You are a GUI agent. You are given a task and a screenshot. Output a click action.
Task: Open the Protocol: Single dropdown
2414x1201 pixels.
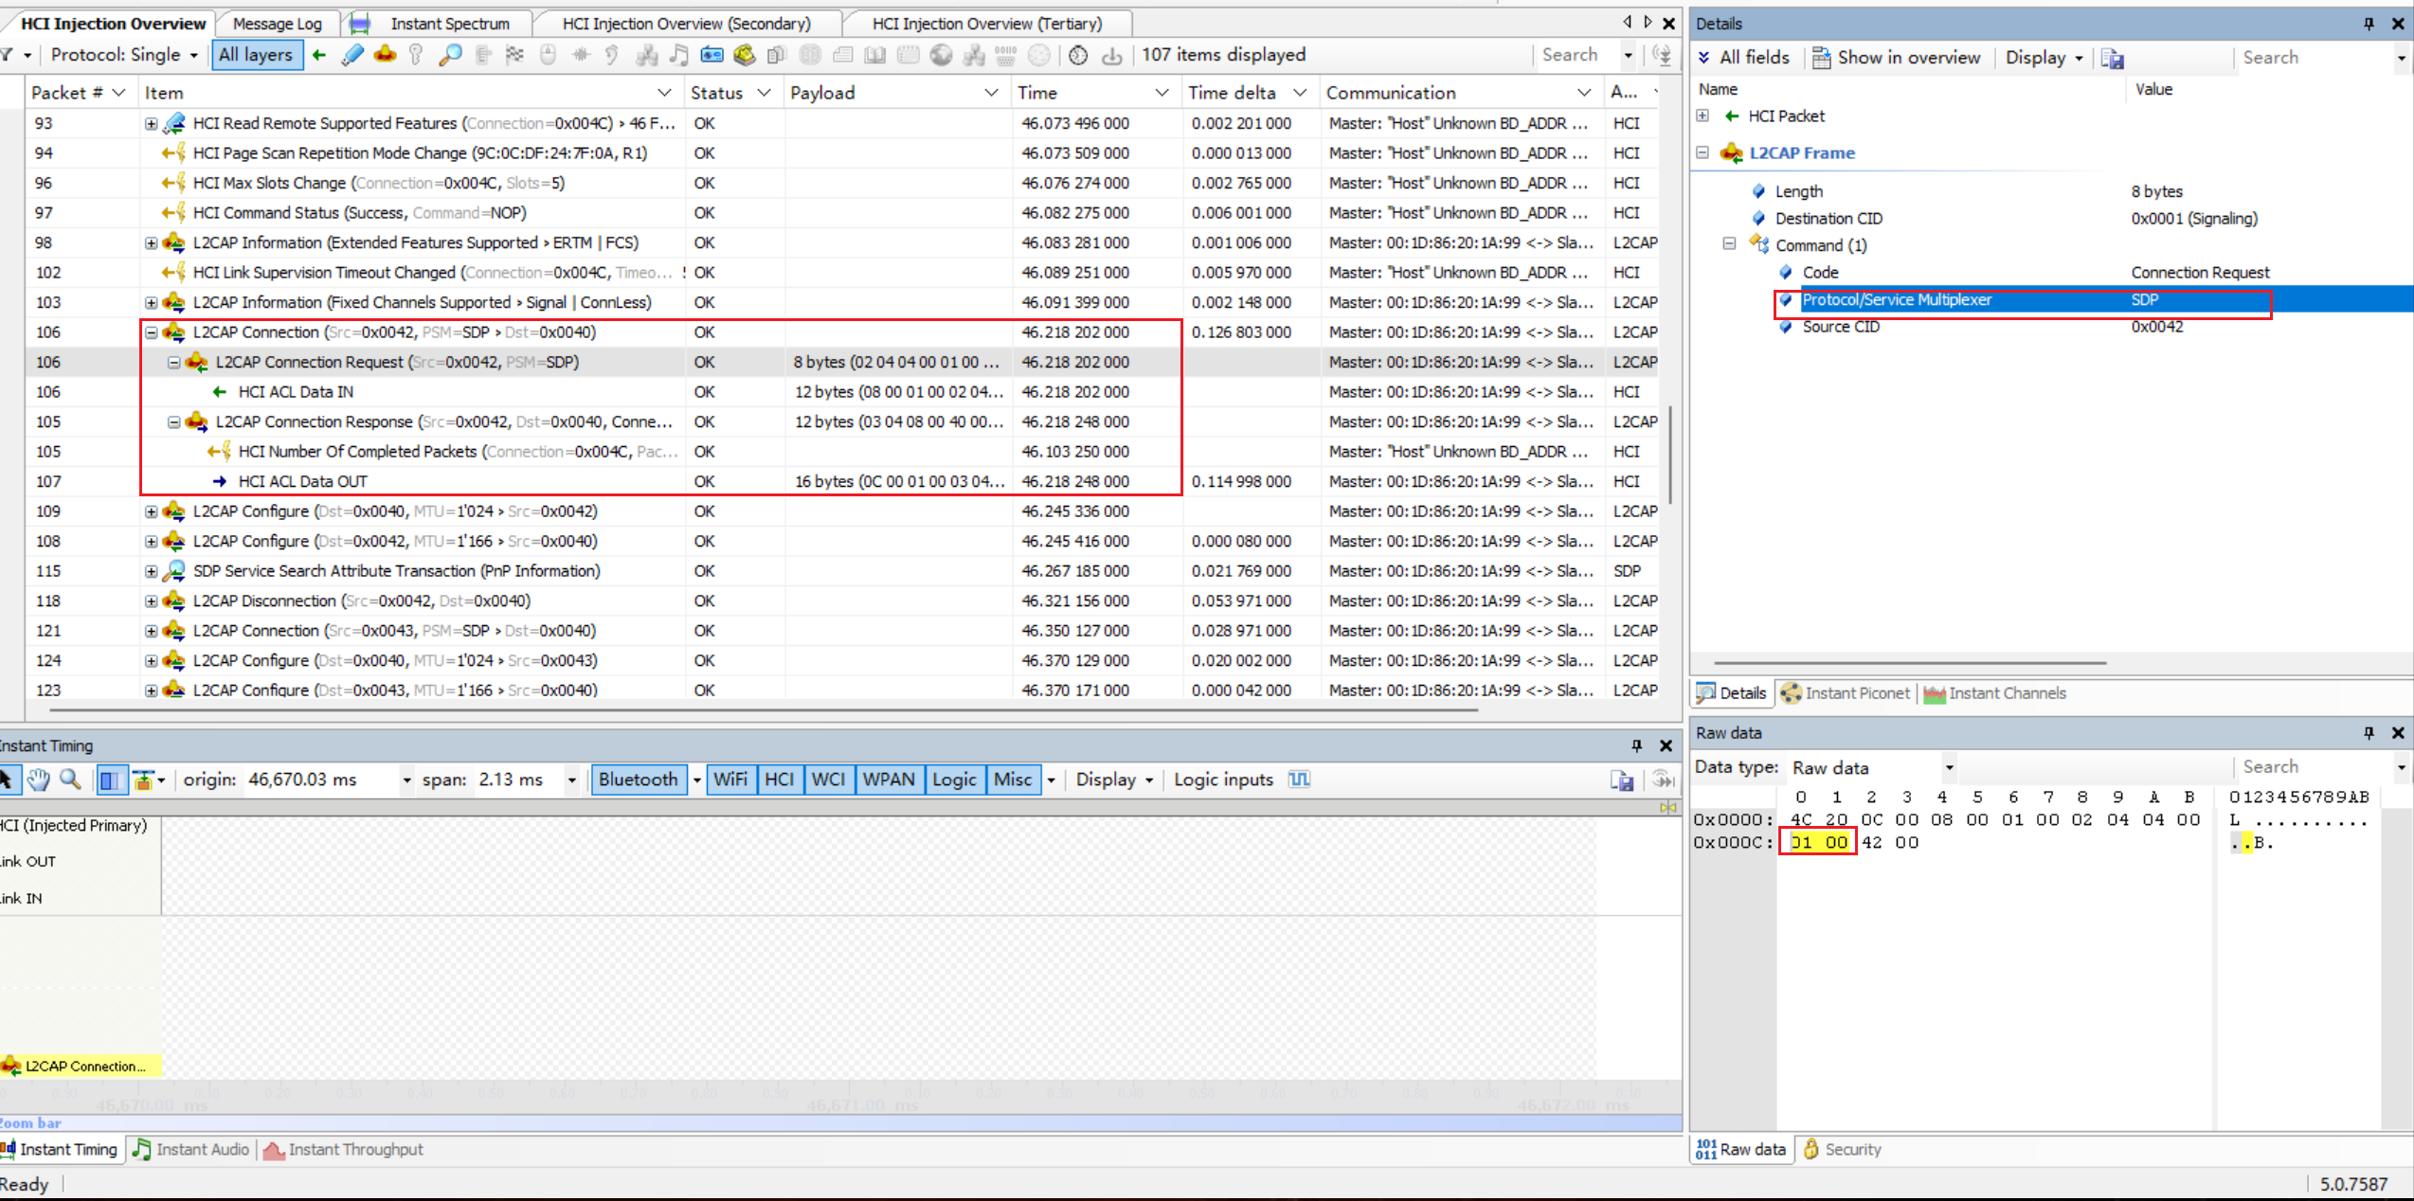[124, 55]
